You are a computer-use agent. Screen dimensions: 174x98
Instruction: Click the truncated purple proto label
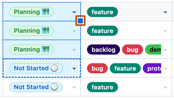(152, 68)
